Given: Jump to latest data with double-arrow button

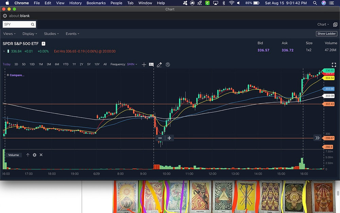Looking at the screenshot, I should coord(318,138).
